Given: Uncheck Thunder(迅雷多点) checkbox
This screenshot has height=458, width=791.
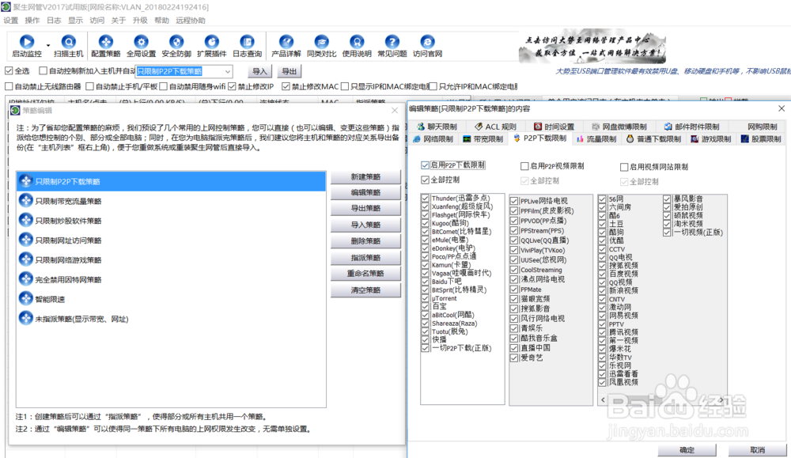Looking at the screenshot, I should 426,199.
